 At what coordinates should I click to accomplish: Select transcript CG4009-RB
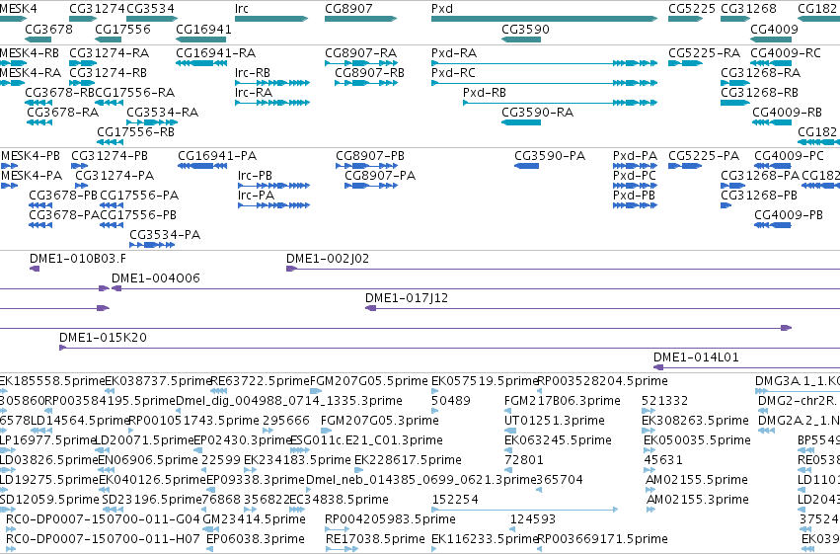coord(787,113)
